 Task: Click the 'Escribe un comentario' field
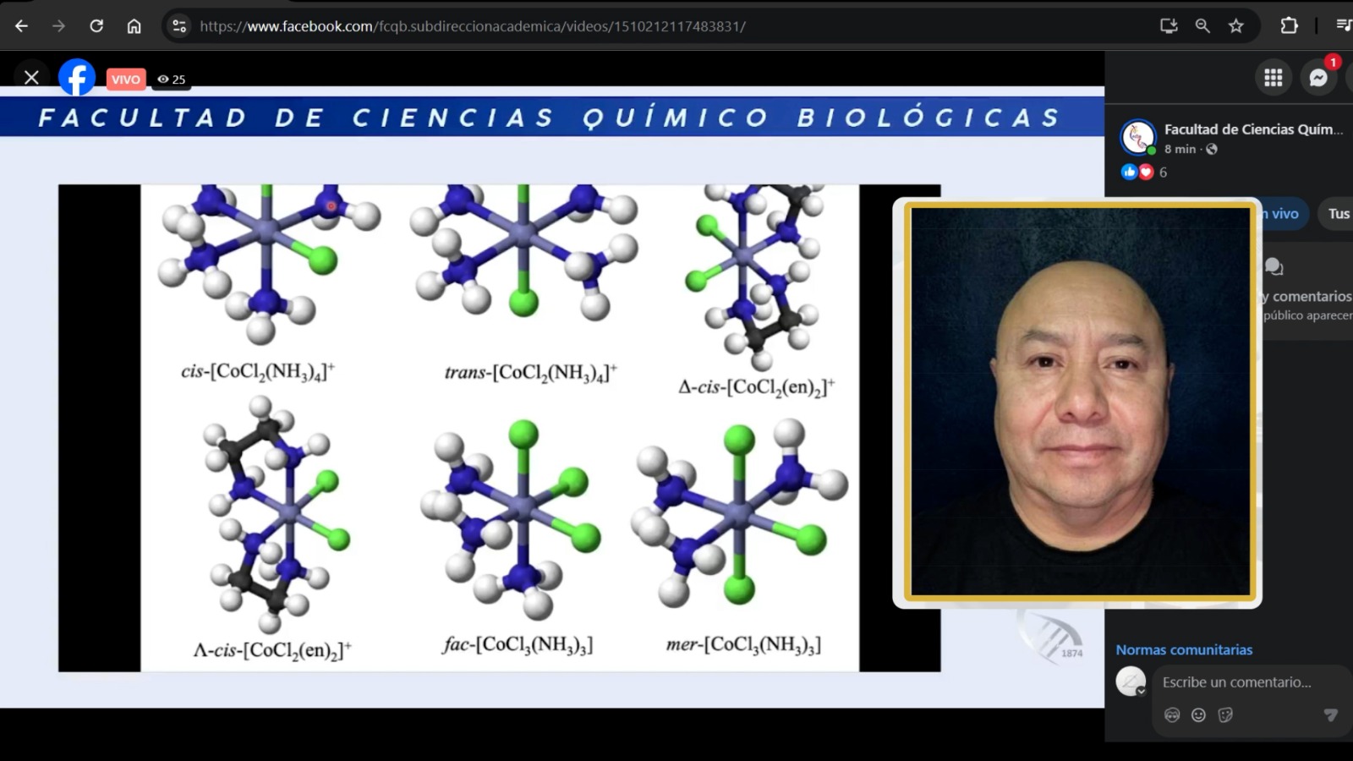tap(1236, 682)
